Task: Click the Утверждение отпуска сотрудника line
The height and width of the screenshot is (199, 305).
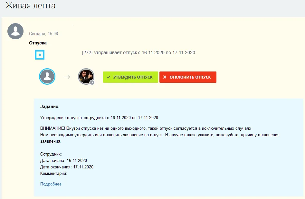Action: point(99,118)
